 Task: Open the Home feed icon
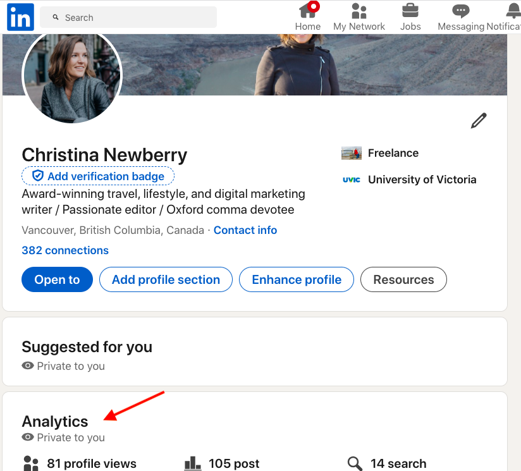(308, 11)
